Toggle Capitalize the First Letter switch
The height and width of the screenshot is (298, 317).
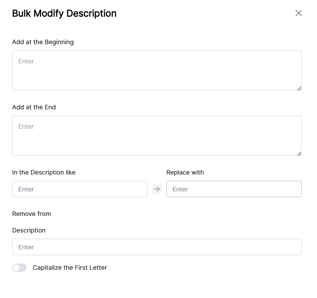19,268
